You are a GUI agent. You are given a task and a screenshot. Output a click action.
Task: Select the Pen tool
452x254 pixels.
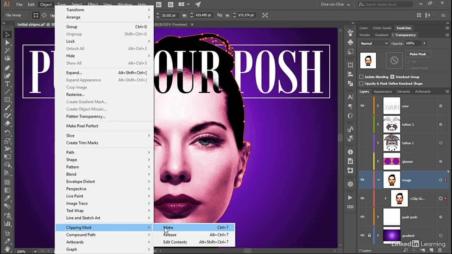click(x=7, y=68)
